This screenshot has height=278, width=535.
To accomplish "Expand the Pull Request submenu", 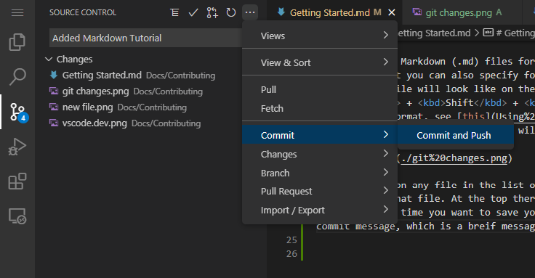I will [x=320, y=191].
